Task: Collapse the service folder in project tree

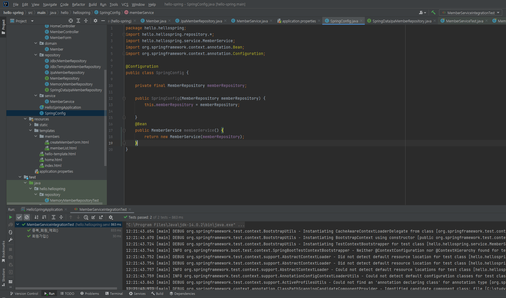Action: click(x=36, y=96)
